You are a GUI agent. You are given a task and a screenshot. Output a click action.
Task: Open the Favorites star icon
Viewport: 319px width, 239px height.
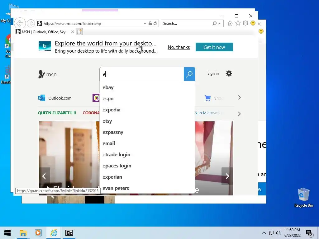click(238, 23)
